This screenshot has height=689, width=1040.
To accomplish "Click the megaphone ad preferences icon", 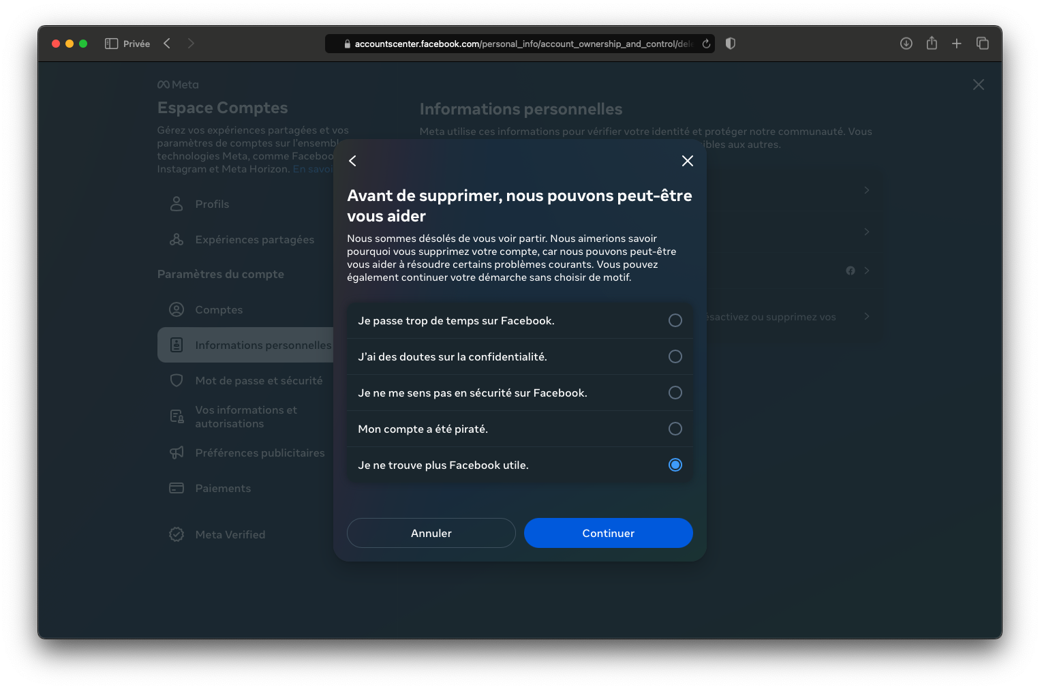I will [177, 453].
